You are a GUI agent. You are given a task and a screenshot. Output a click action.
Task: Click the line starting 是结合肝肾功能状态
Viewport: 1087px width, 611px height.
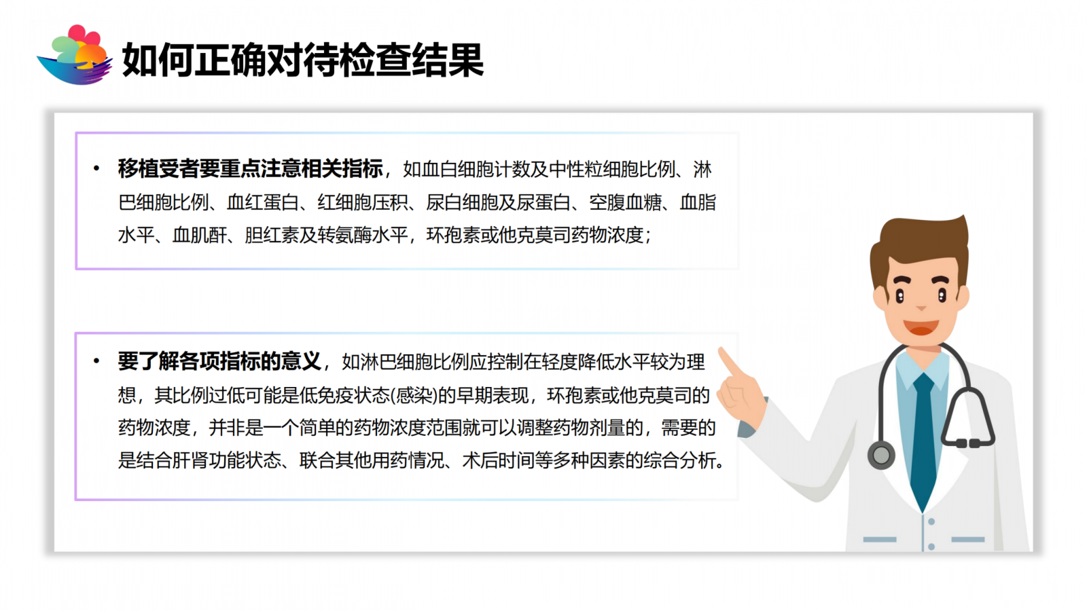(x=421, y=460)
